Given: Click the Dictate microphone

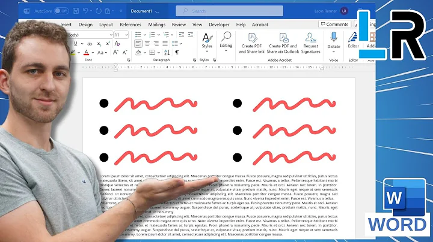Looking at the screenshot, I should tap(334, 43).
